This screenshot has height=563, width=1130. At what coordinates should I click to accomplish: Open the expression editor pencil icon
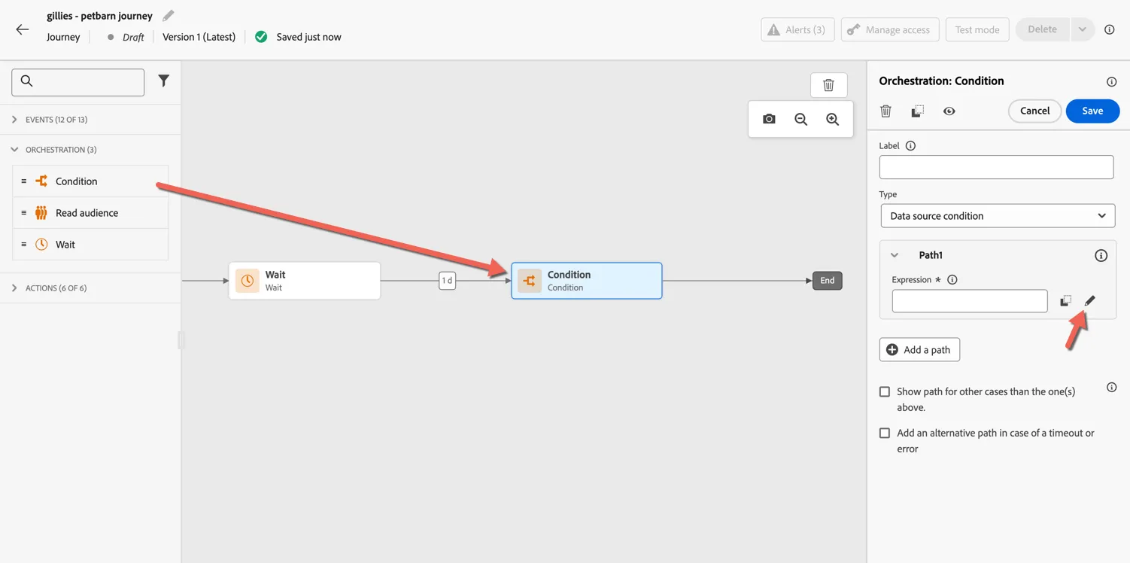[x=1089, y=300]
